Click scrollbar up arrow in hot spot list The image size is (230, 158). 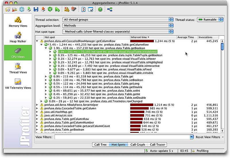pyautogui.click(x=222, y=41)
